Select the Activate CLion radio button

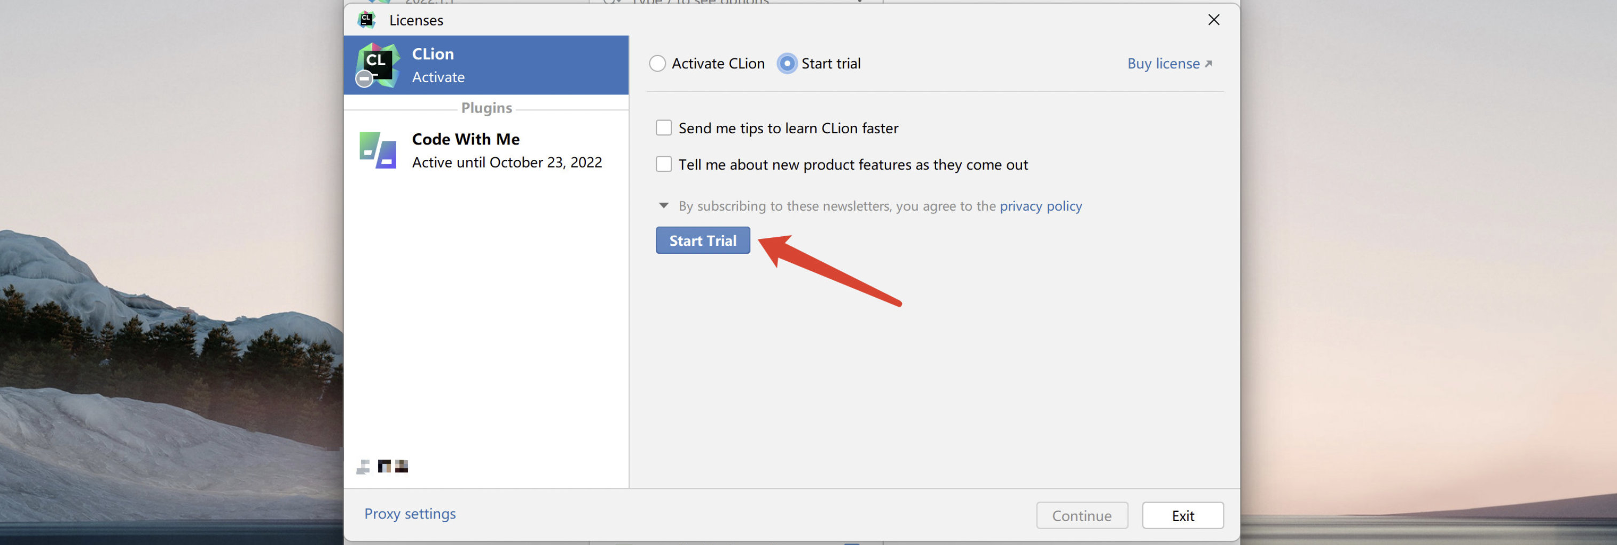(x=657, y=64)
